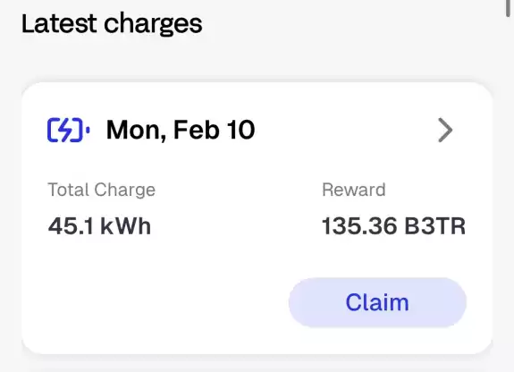Click the vertical scrollbar thumb
The image size is (514, 372).
tap(508, 8)
